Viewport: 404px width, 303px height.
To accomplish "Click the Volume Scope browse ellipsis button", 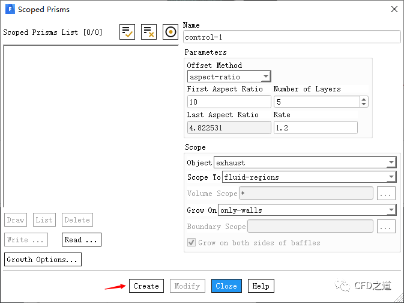I will click(x=386, y=194).
